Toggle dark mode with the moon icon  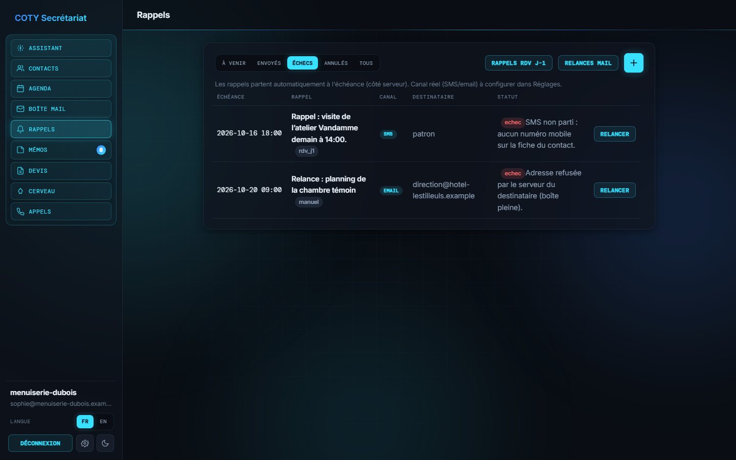pos(105,443)
